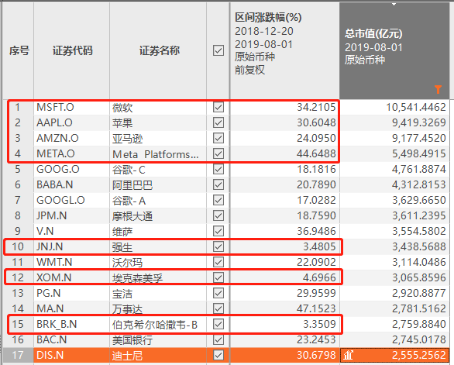Click market cap value 10,541.4462
Viewport: 454px width, 365px height.
[416, 107]
